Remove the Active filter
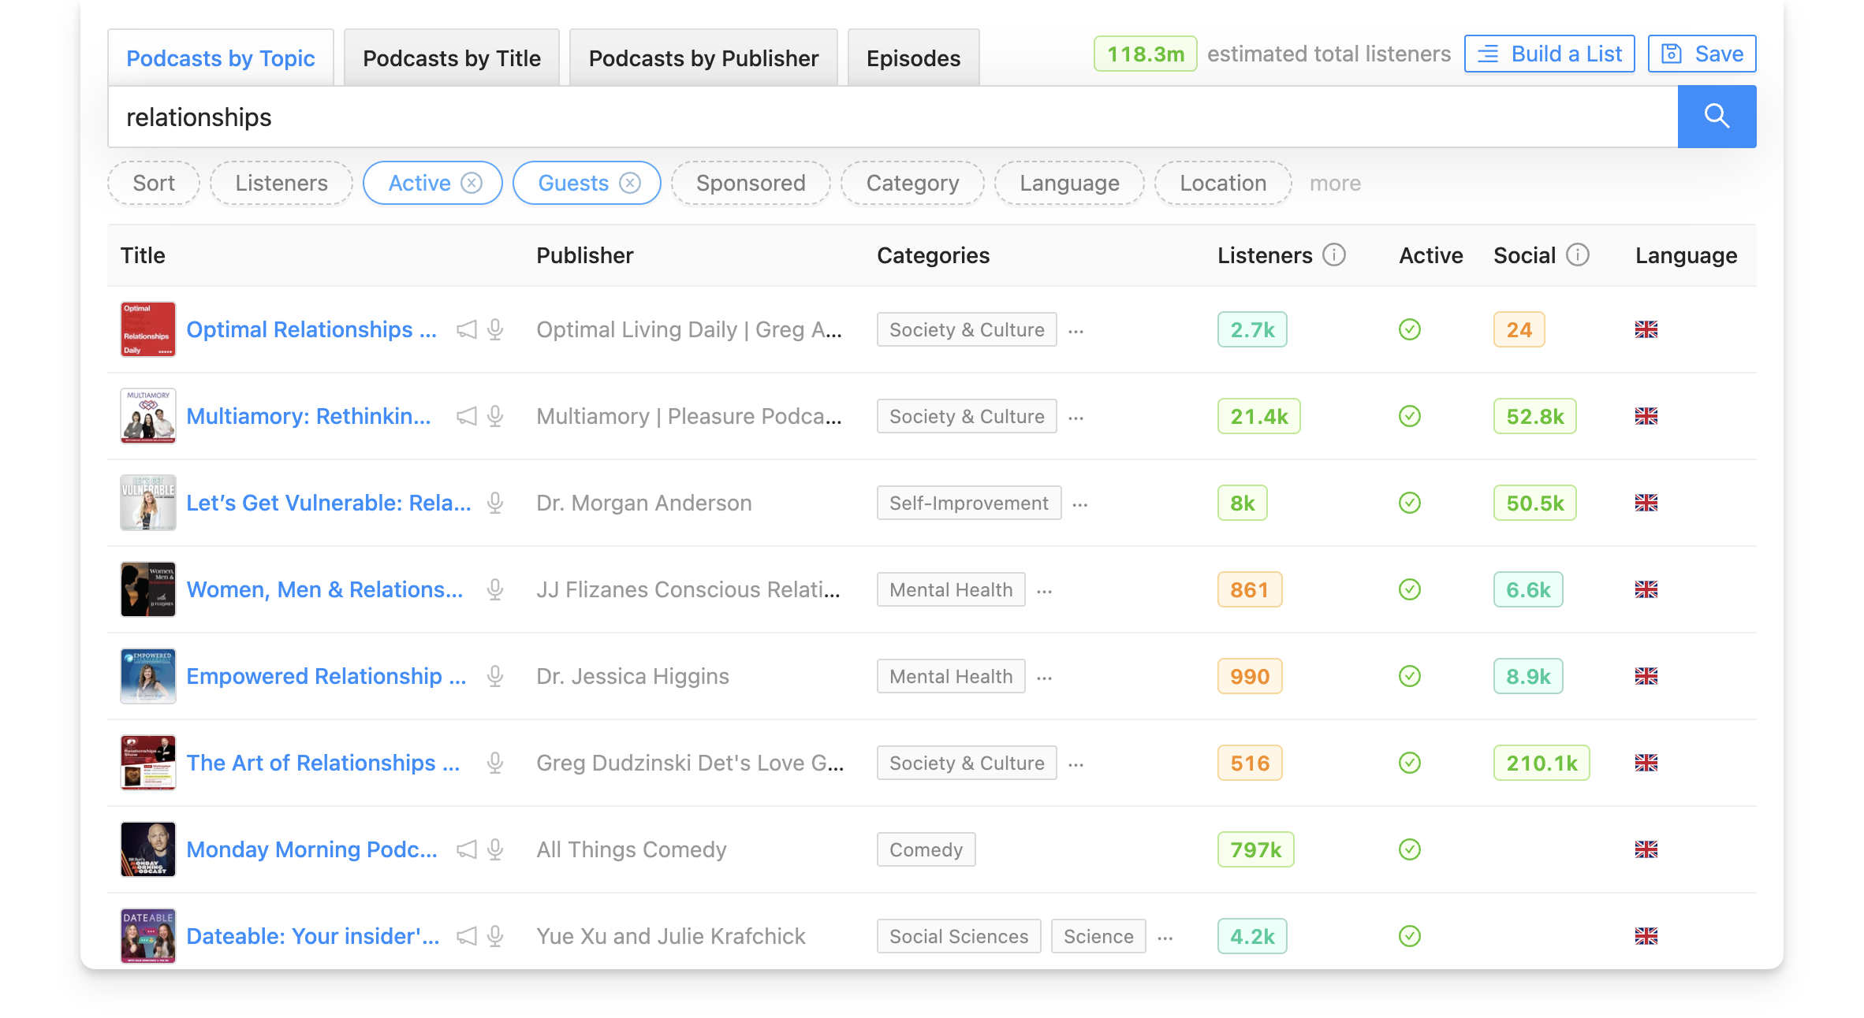1864x1018 pixels. (x=472, y=182)
